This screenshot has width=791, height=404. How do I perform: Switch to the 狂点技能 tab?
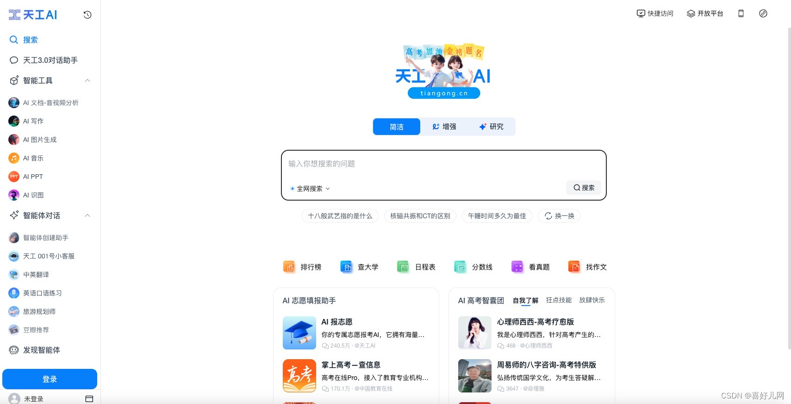559,300
